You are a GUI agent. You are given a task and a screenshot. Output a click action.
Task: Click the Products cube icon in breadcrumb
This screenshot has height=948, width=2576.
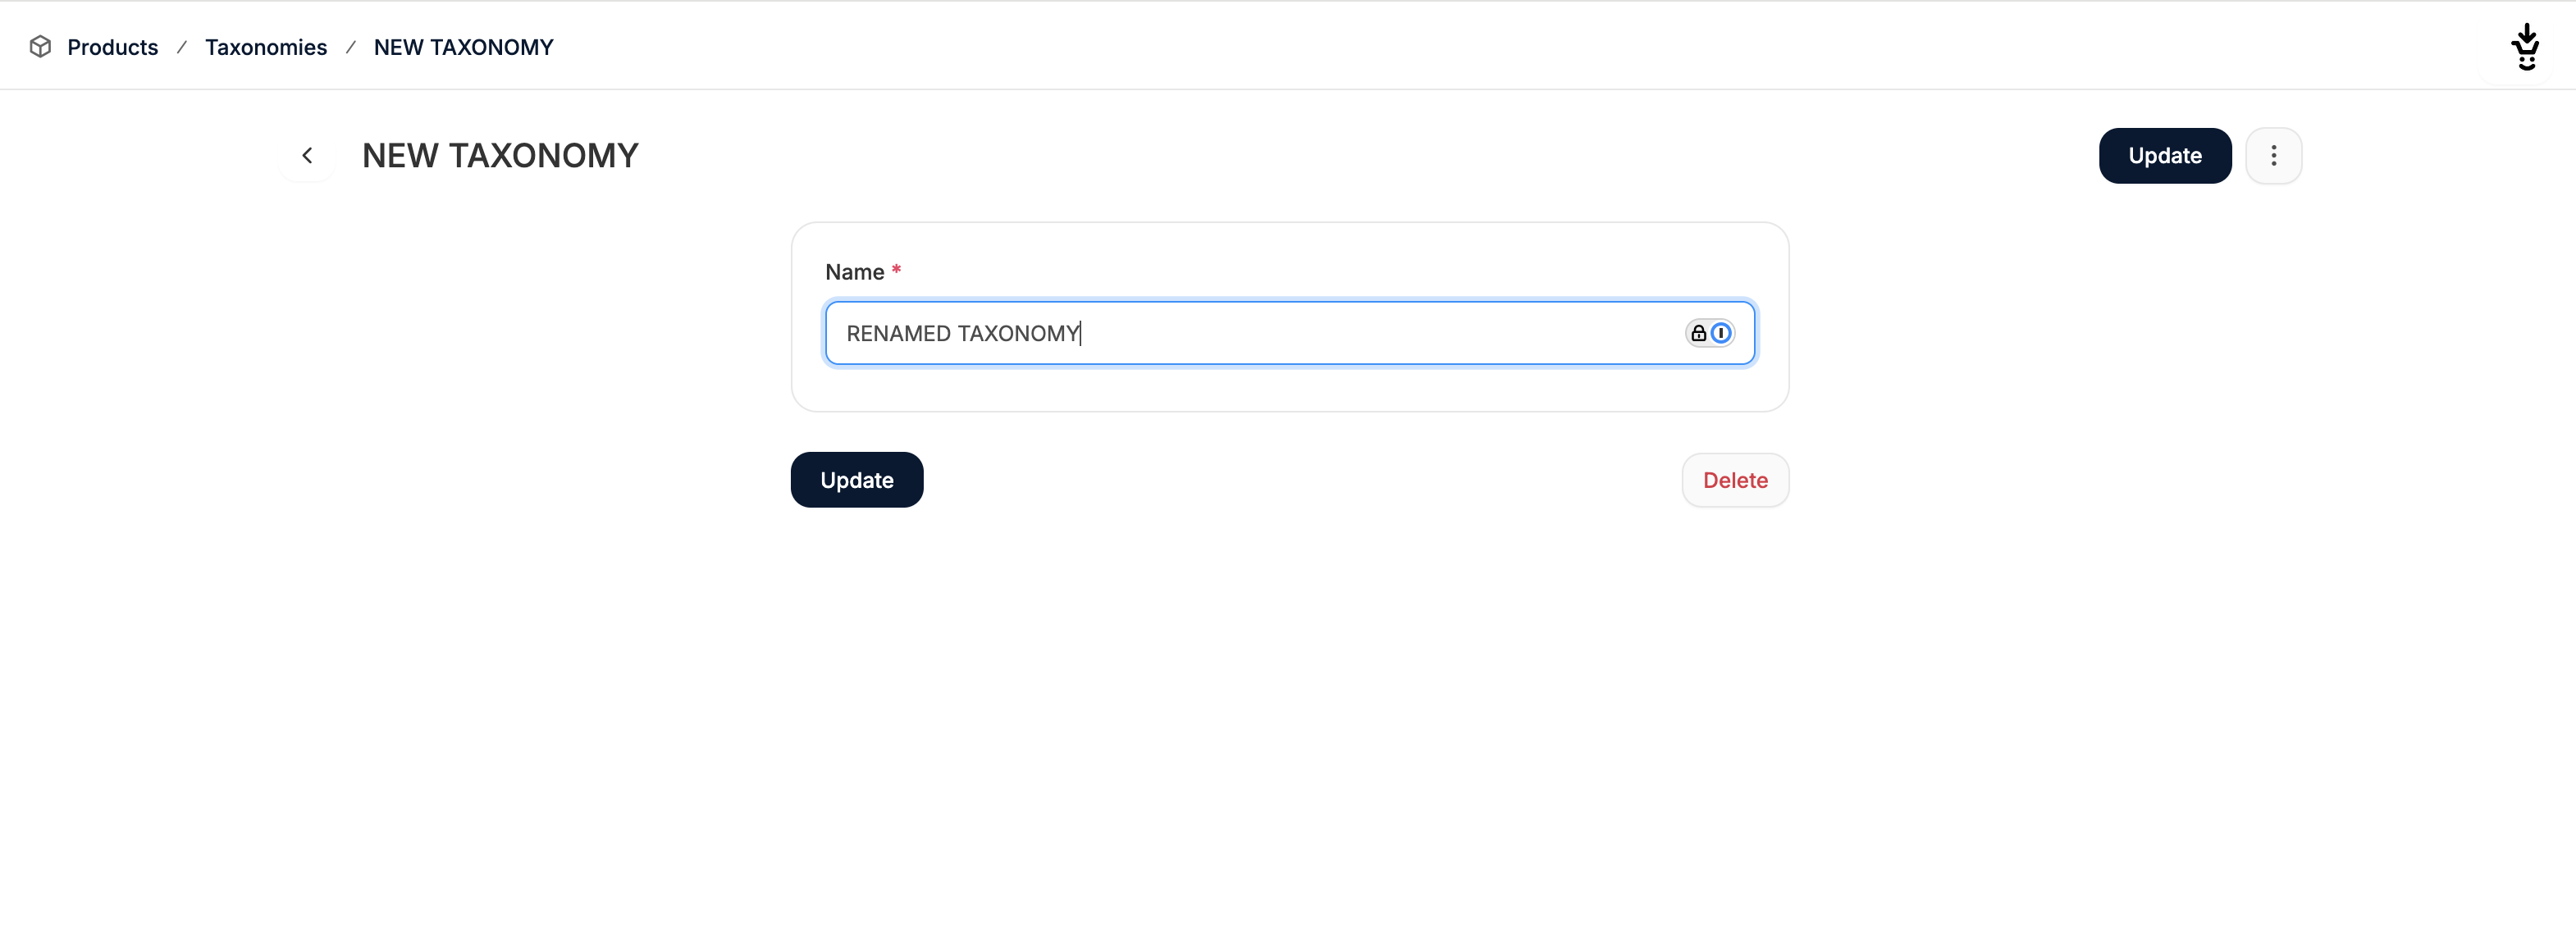pyautogui.click(x=40, y=47)
